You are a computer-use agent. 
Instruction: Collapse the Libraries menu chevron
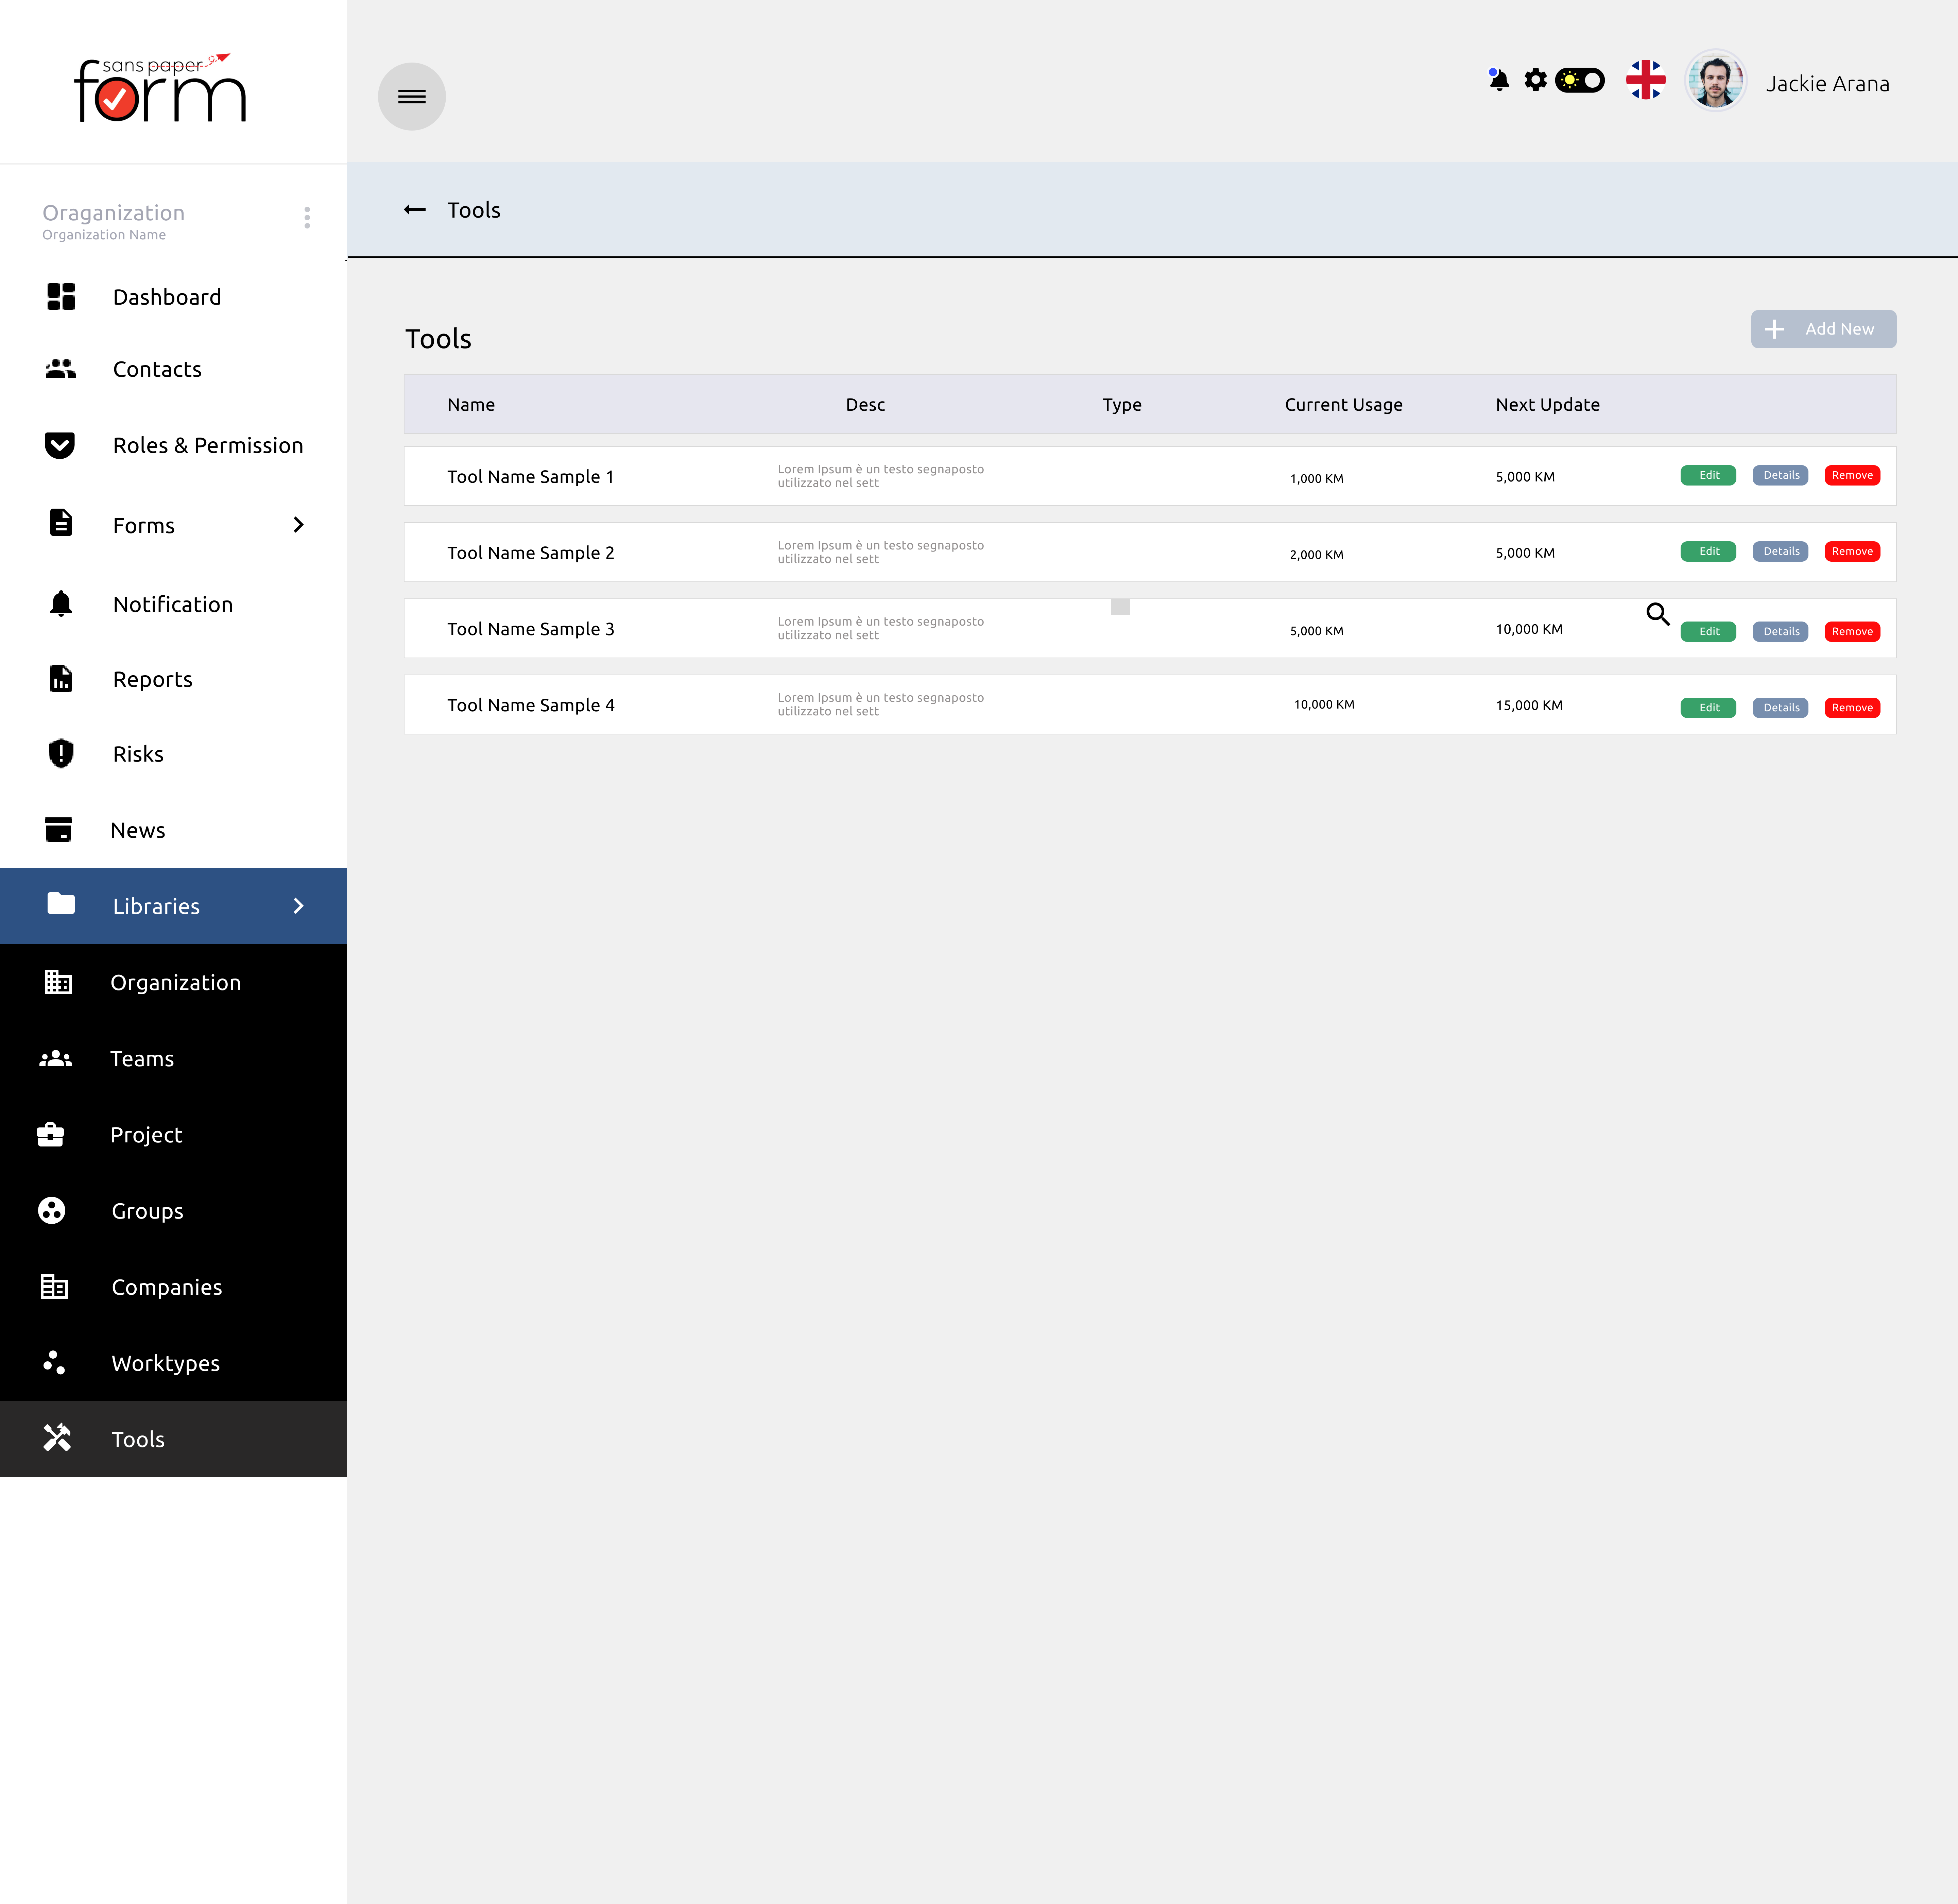[298, 906]
